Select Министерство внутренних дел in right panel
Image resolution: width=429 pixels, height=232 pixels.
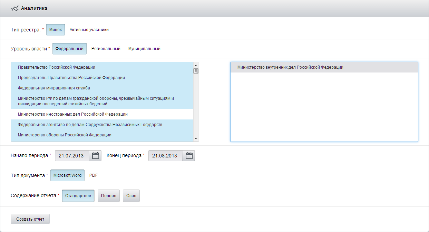[290, 67]
